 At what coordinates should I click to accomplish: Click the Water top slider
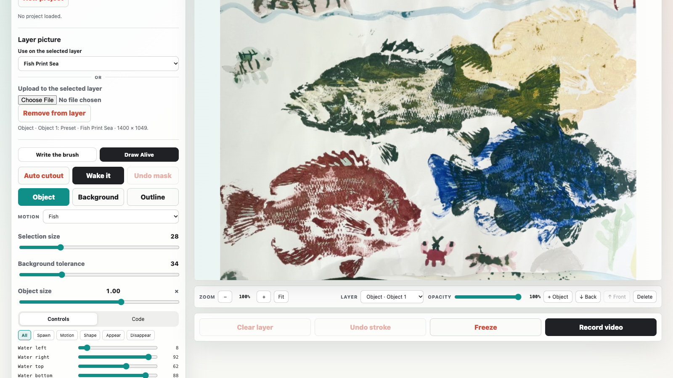[118, 366]
